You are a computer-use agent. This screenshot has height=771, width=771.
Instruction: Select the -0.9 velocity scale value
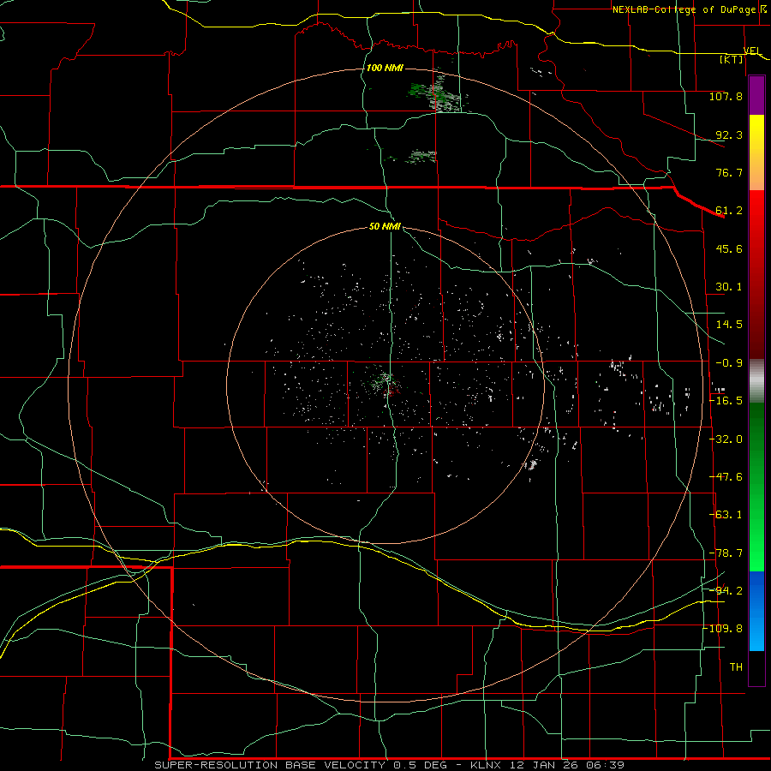pyautogui.click(x=729, y=363)
